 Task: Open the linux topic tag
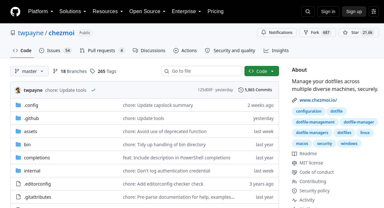(365, 133)
